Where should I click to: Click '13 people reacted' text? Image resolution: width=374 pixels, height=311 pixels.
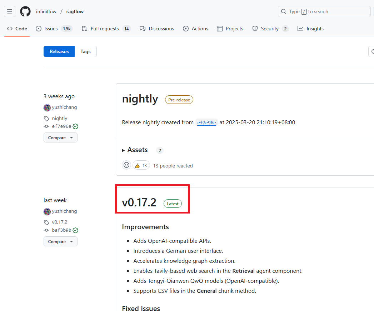pos(173,166)
